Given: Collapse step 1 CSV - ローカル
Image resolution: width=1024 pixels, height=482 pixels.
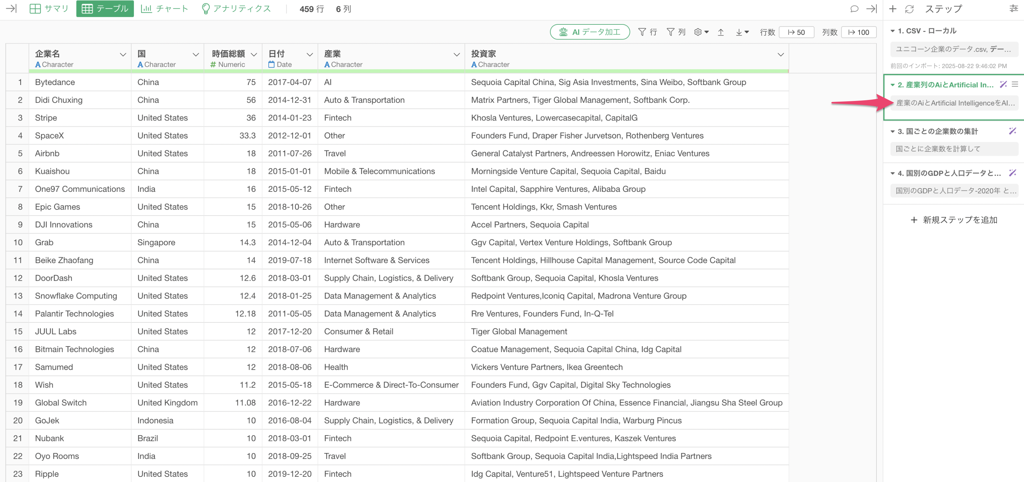Looking at the screenshot, I should pos(892,31).
